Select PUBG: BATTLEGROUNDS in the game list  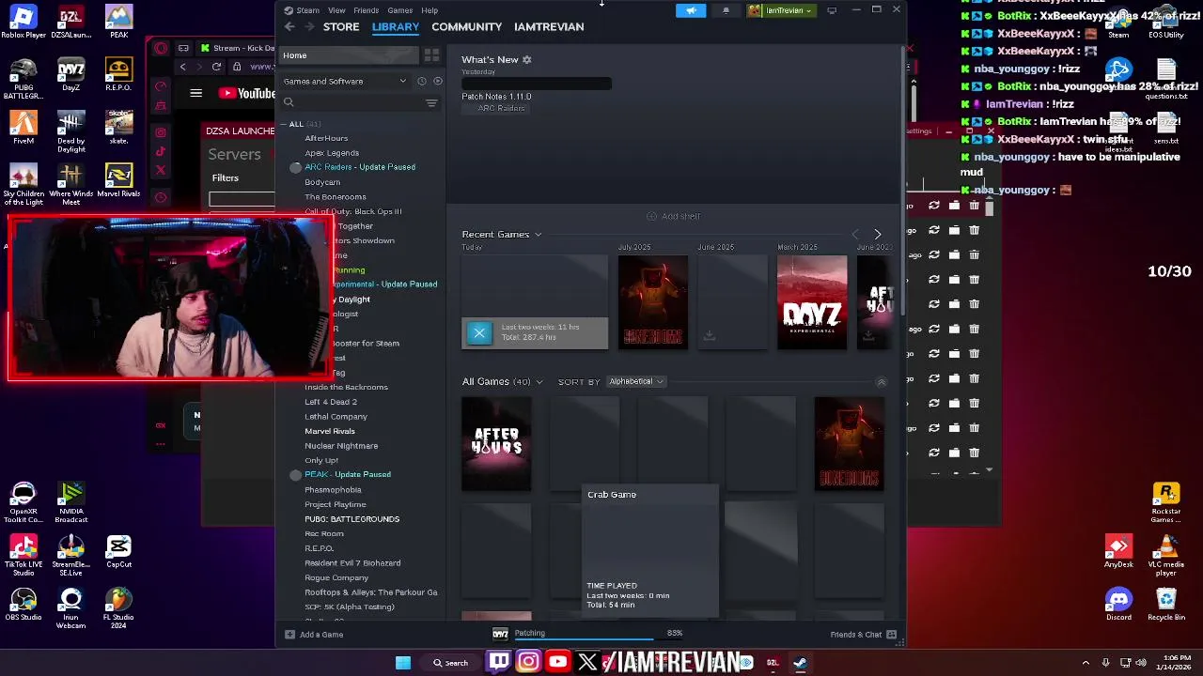click(352, 518)
